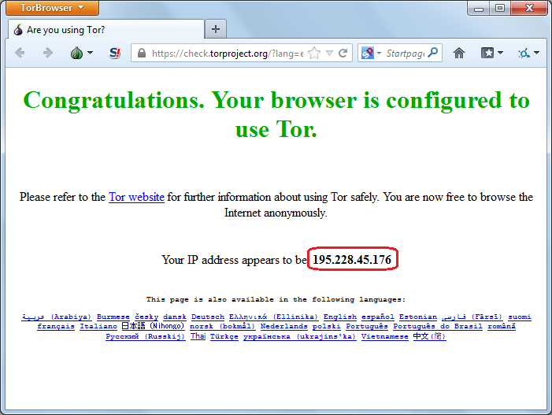This screenshot has width=552, height=415.
Task: Open the URL history dropdown arrow
Action: 329,53
